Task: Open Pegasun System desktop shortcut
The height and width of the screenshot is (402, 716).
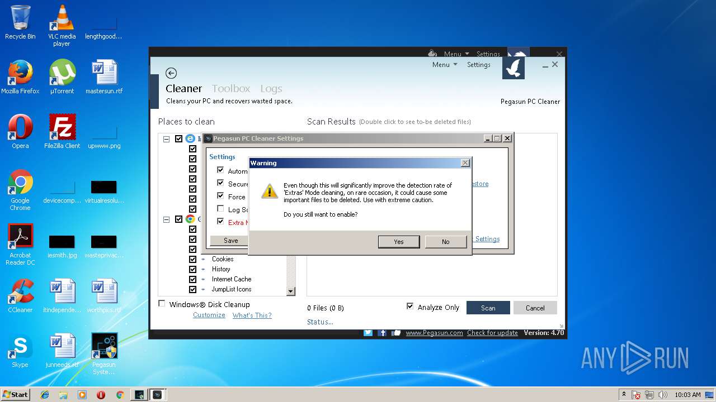Action: 104,354
